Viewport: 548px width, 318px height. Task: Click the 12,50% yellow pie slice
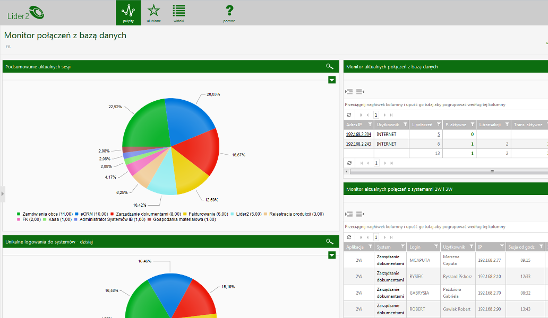(189, 173)
